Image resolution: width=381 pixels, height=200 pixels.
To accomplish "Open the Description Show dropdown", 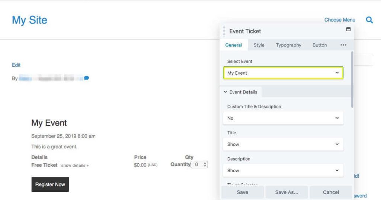I will point(283,171).
